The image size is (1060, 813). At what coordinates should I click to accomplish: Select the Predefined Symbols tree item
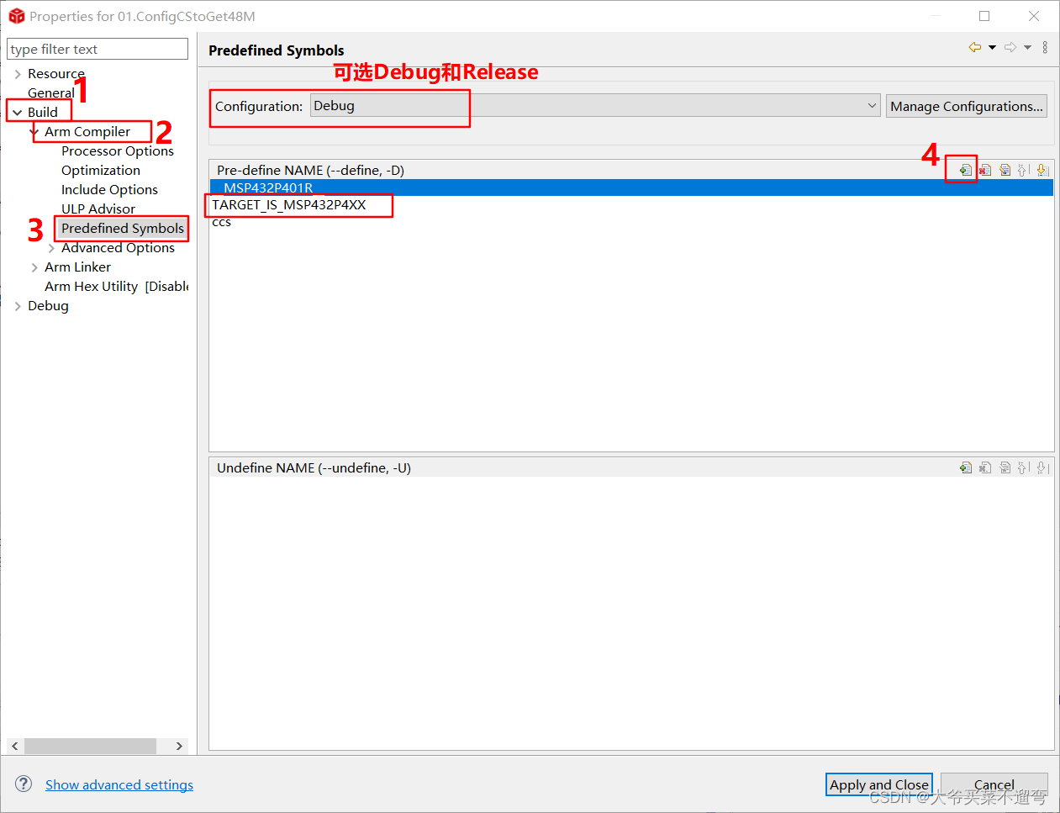(120, 228)
